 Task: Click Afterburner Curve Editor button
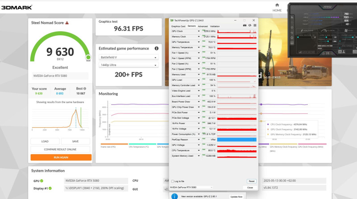(x=307, y=52)
